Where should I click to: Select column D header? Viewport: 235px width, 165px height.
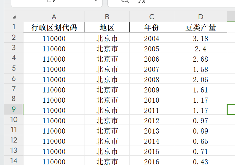click(201, 17)
